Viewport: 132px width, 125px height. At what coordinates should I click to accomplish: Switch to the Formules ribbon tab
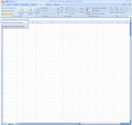pyautogui.click(x=33, y=5)
